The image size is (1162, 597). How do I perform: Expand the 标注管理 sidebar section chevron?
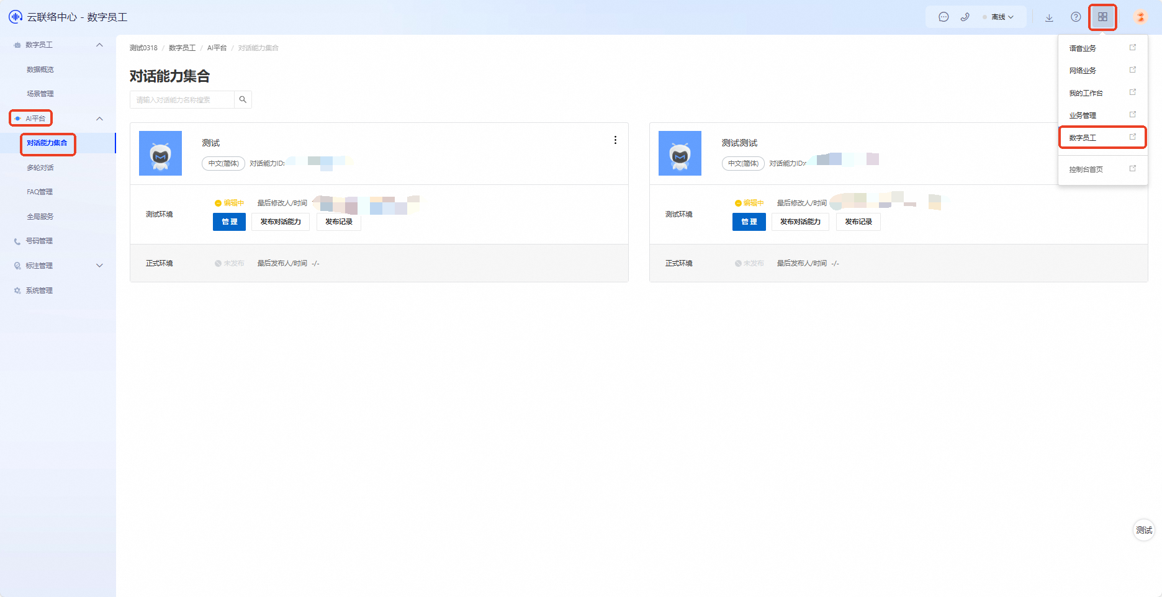99,266
